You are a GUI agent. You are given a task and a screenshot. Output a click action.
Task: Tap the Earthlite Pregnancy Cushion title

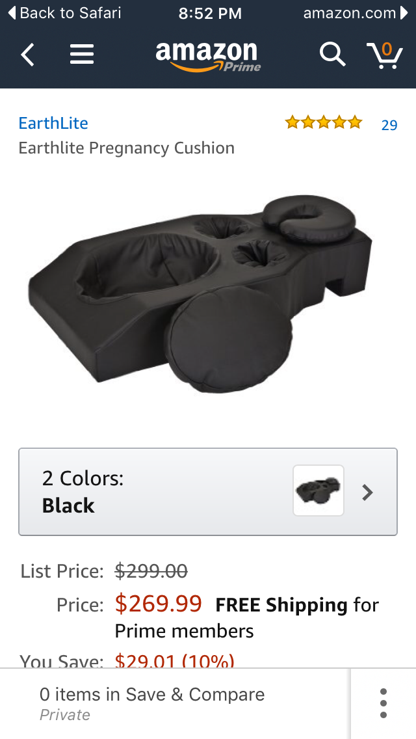126,148
